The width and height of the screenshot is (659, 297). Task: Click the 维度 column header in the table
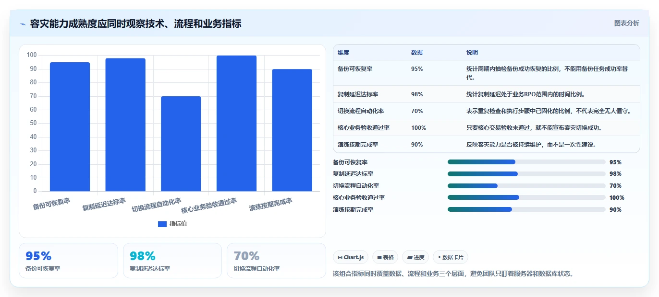click(x=343, y=53)
